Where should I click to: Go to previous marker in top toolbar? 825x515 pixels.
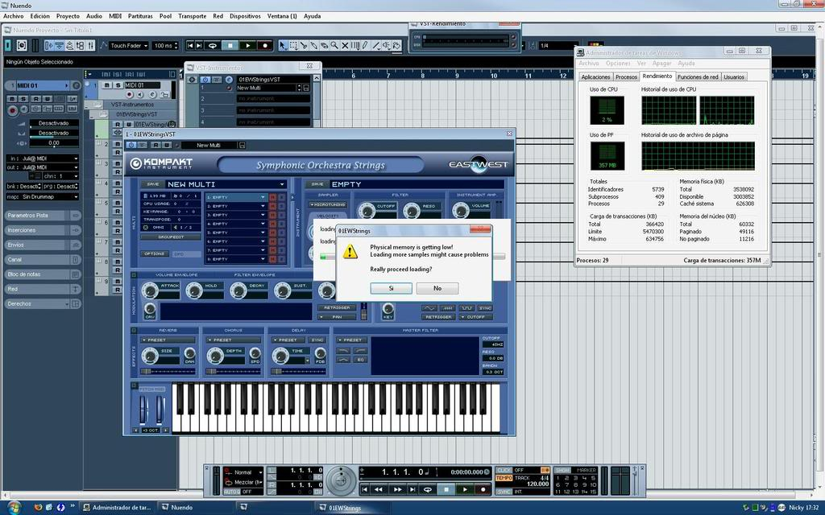coord(190,46)
